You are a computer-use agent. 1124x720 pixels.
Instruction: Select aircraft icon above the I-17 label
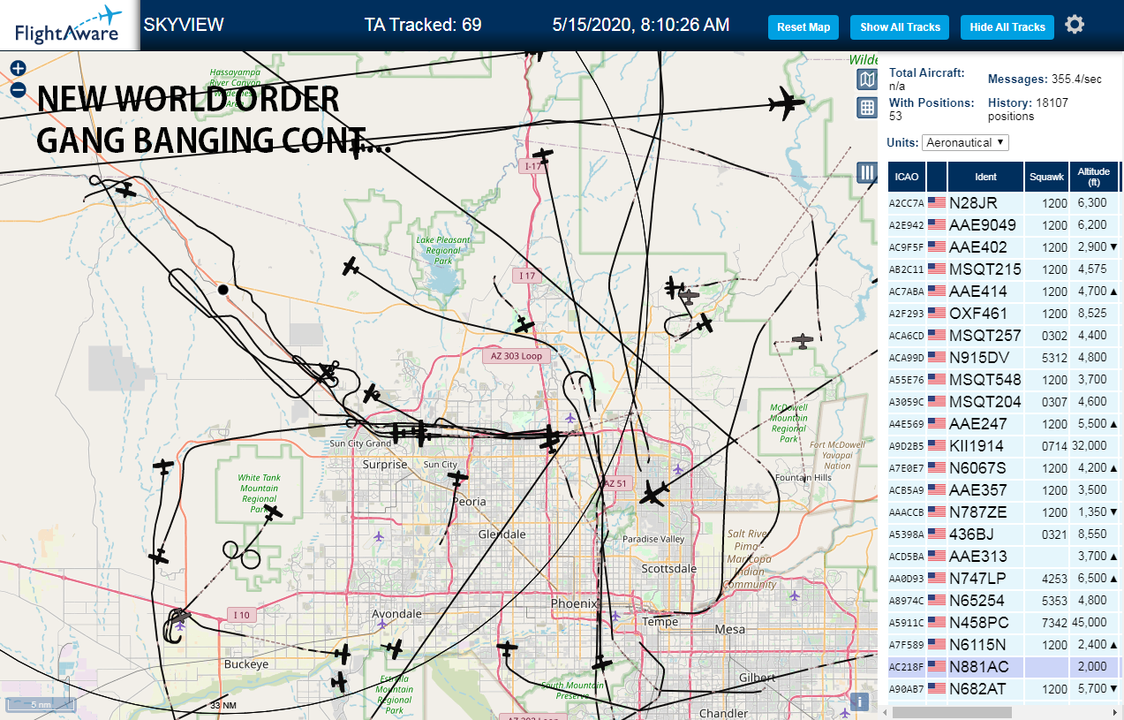pos(544,155)
